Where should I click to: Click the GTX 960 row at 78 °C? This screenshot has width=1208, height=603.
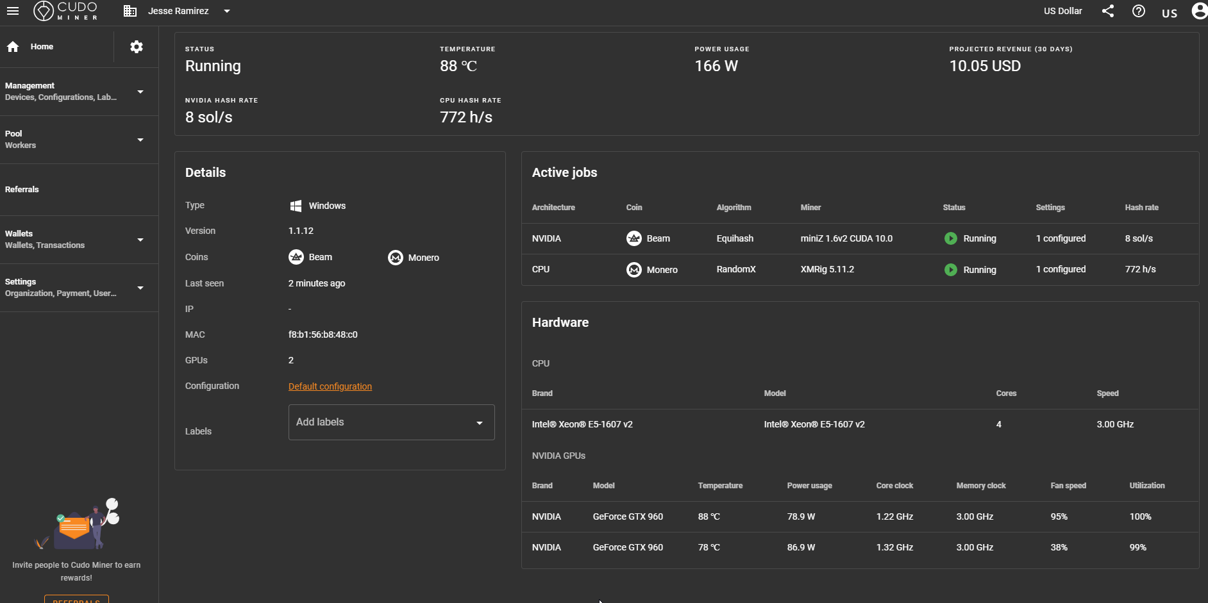(x=860, y=547)
